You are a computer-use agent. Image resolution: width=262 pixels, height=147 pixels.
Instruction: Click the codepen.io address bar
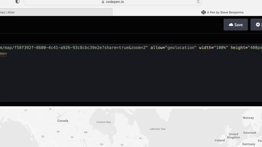tap(113, 2)
